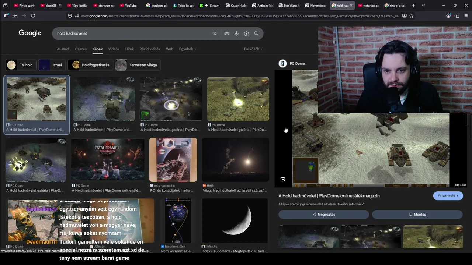Apply the Természet világa filter chip

(x=138, y=65)
